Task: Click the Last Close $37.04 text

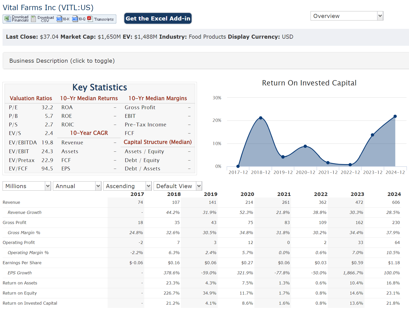Action: coord(32,37)
